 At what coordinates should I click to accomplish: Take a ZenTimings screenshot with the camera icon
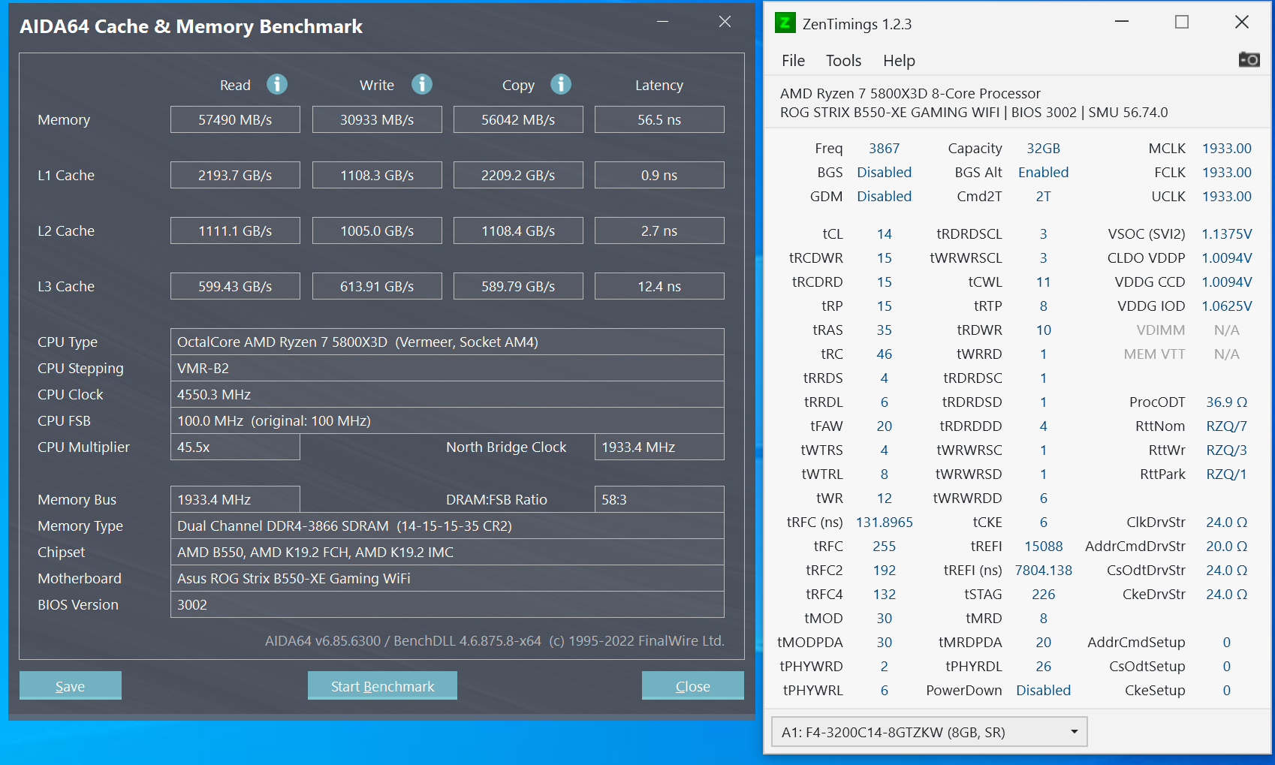[1249, 59]
